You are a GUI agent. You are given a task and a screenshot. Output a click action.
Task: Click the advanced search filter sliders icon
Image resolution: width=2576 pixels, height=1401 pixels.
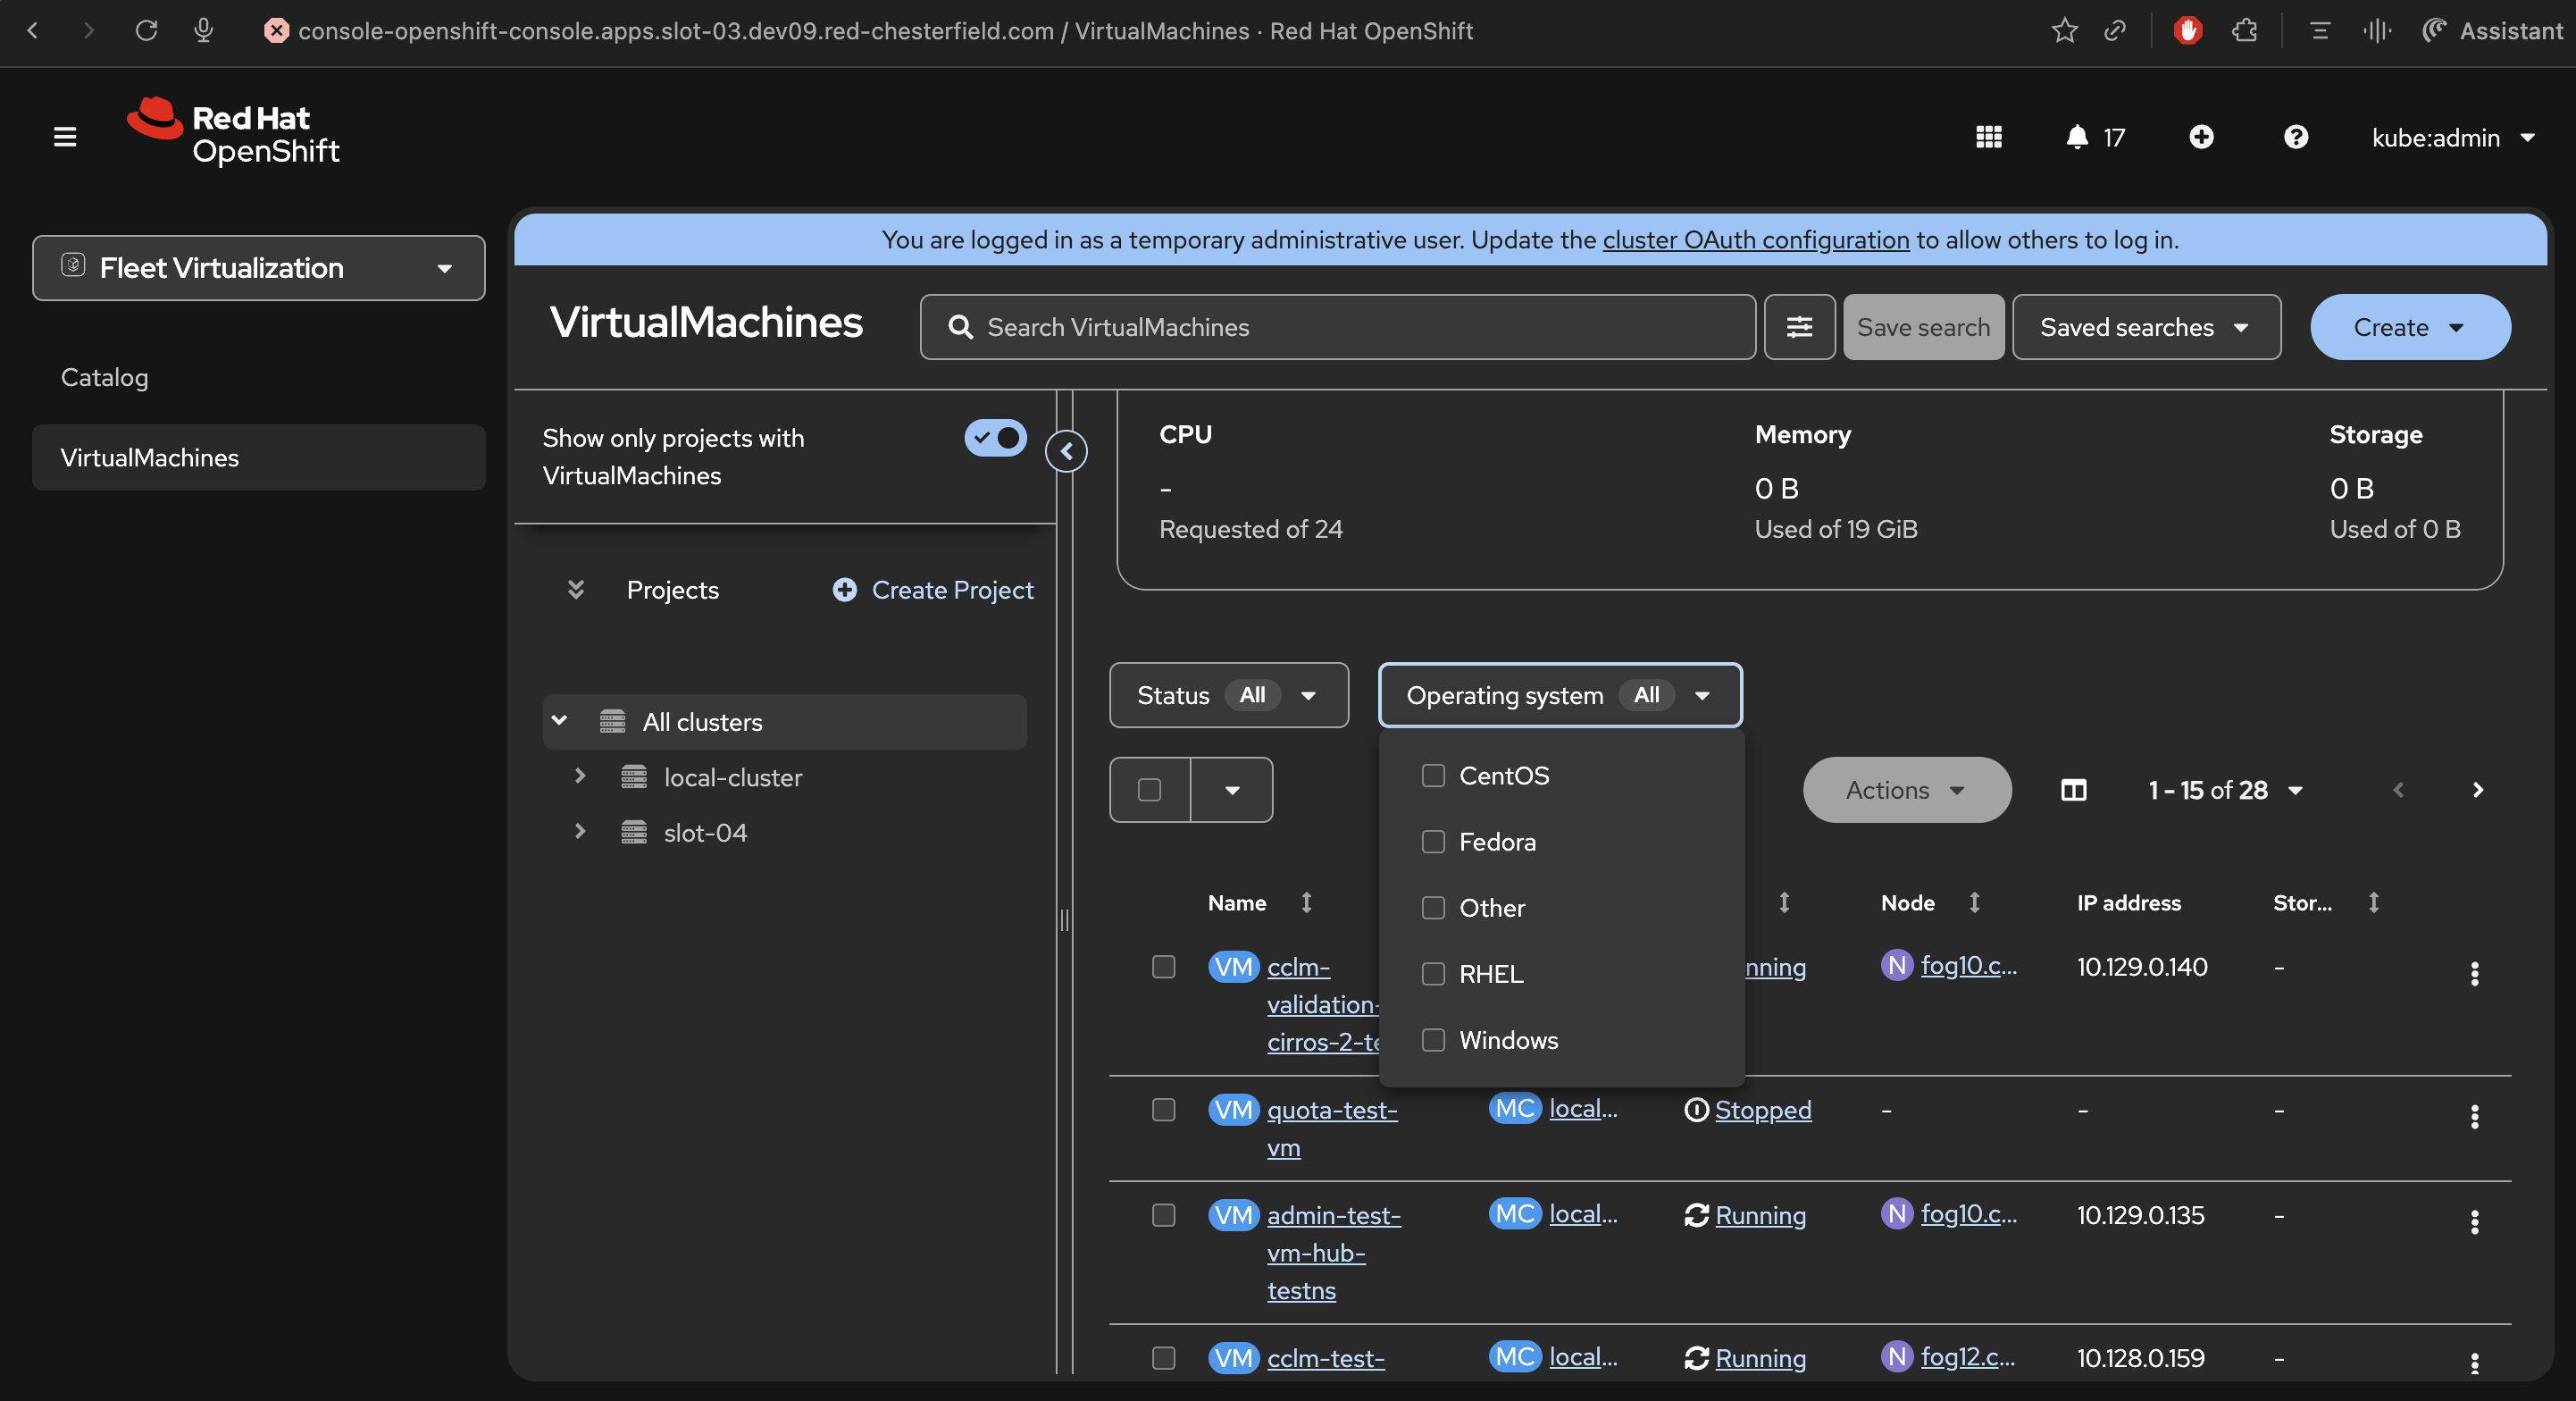click(1799, 327)
